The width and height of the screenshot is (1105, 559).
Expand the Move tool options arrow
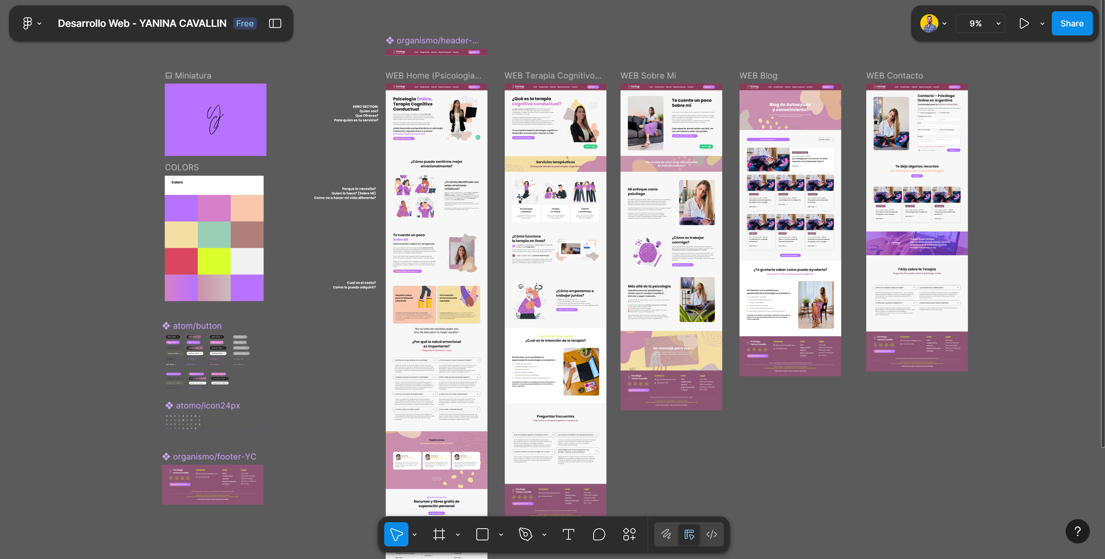(414, 535)
